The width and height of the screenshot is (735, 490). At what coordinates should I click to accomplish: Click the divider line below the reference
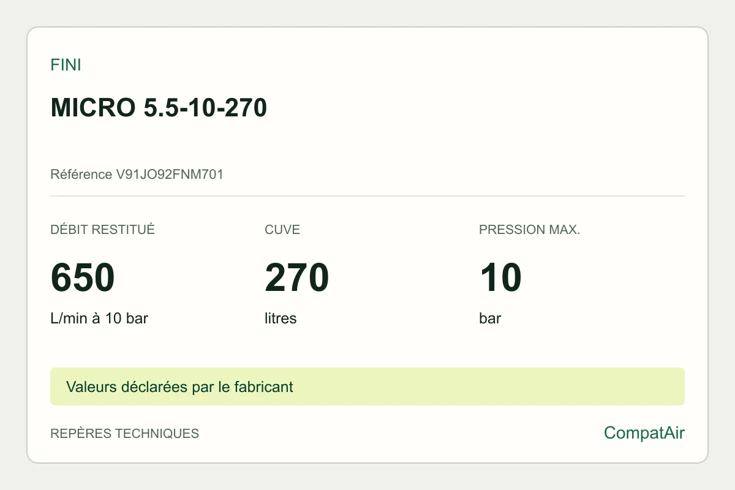tap(367, 196)
